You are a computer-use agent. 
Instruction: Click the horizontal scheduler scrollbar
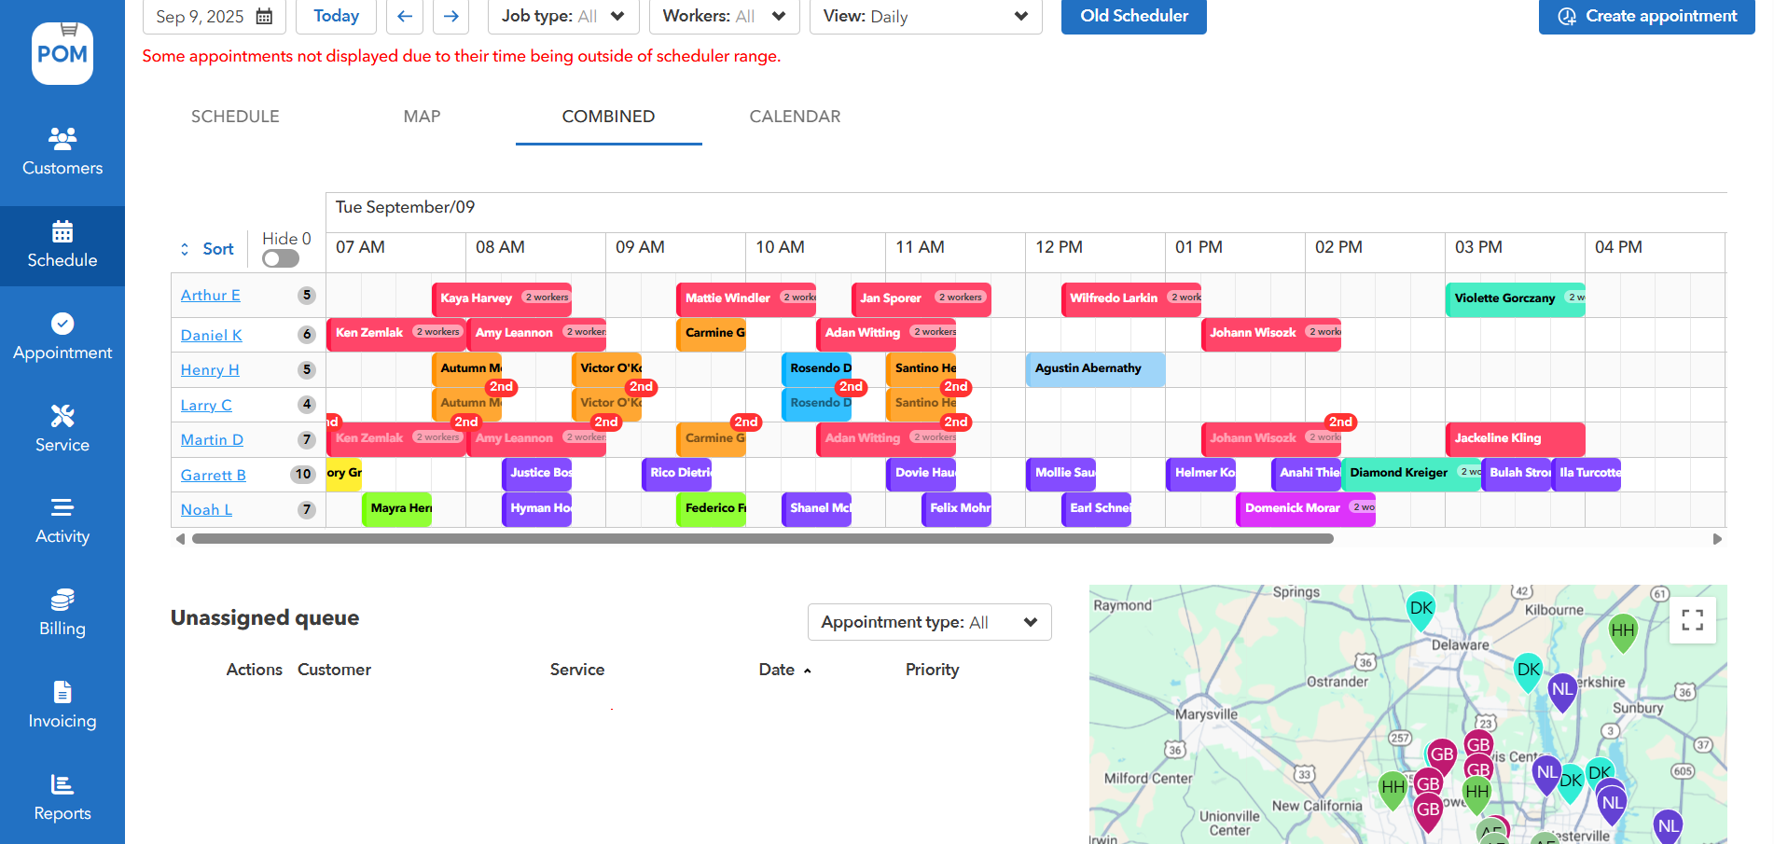[762, 539]
